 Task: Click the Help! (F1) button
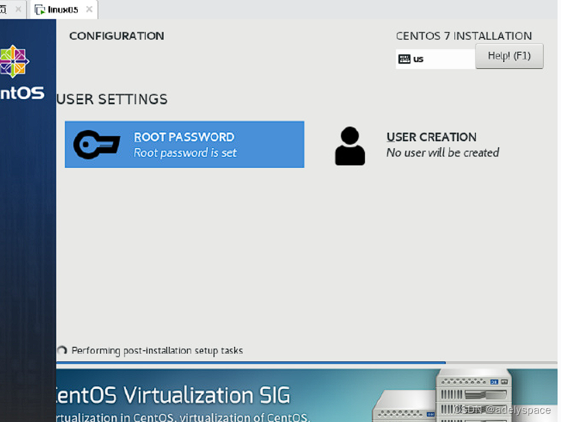pyautogui.click(x=509, y=56)
